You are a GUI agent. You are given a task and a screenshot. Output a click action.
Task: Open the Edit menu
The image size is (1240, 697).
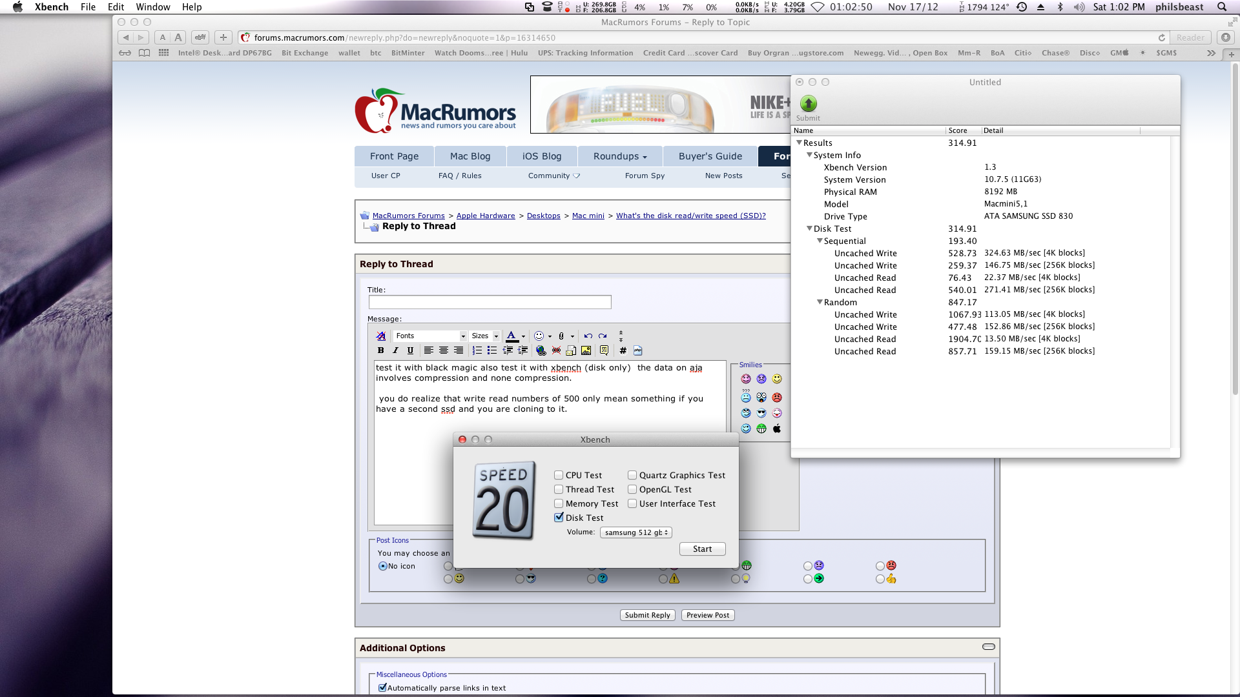[116, 7]
